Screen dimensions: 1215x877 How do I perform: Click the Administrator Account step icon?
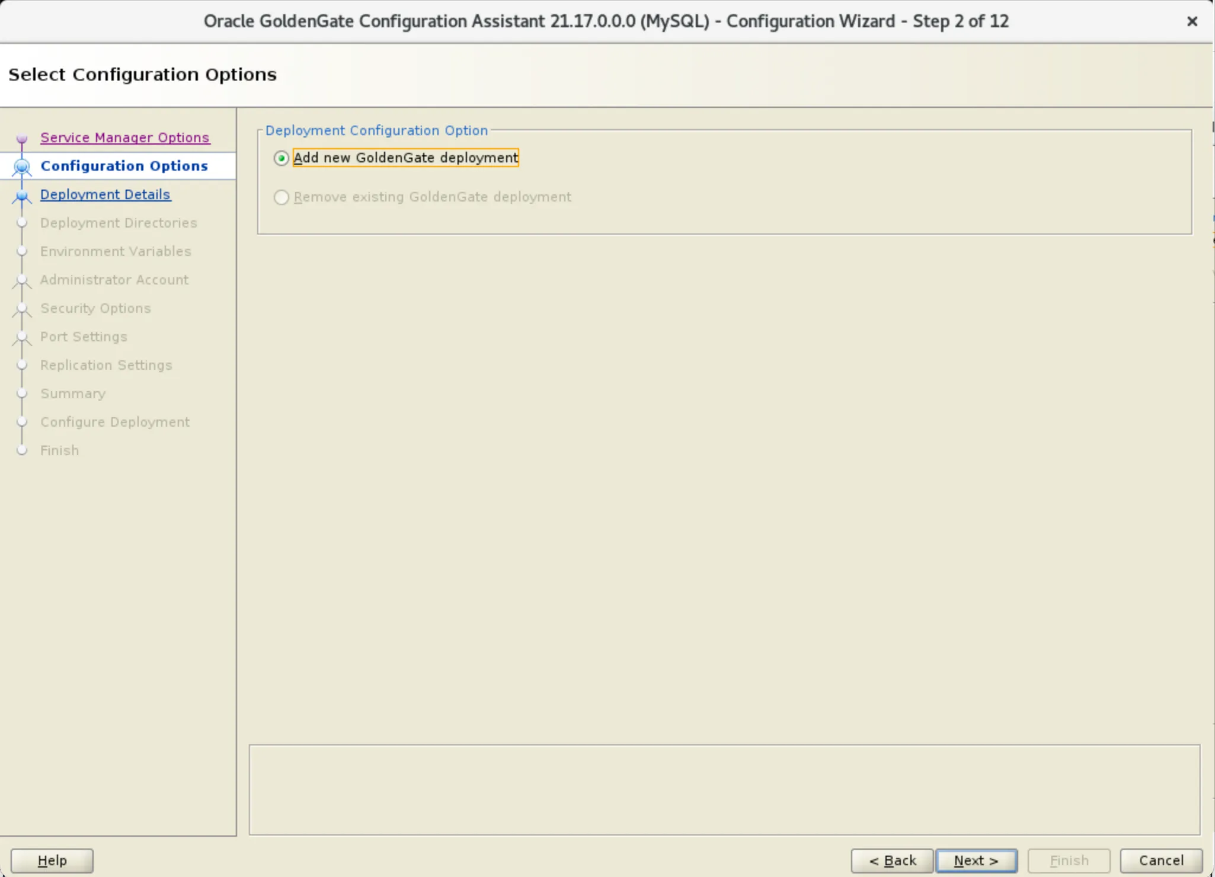coord(22,281)
